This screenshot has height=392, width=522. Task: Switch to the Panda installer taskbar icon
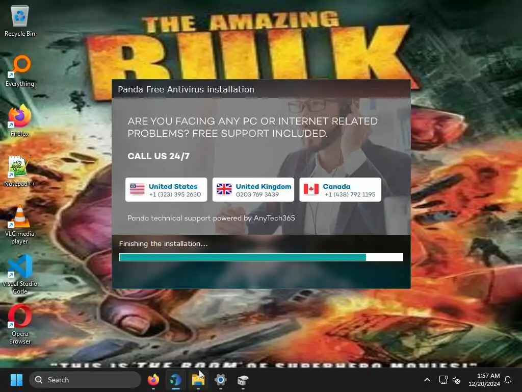pos(176,380)
